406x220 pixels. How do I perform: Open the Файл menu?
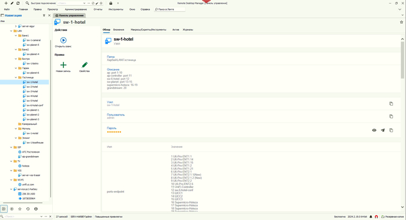[x=7, y=9]
